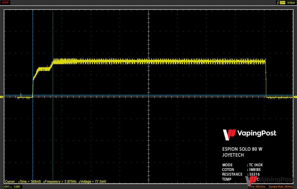Click the 0.00uV trigger level readout
297x189 pixels.
(291, 2)
